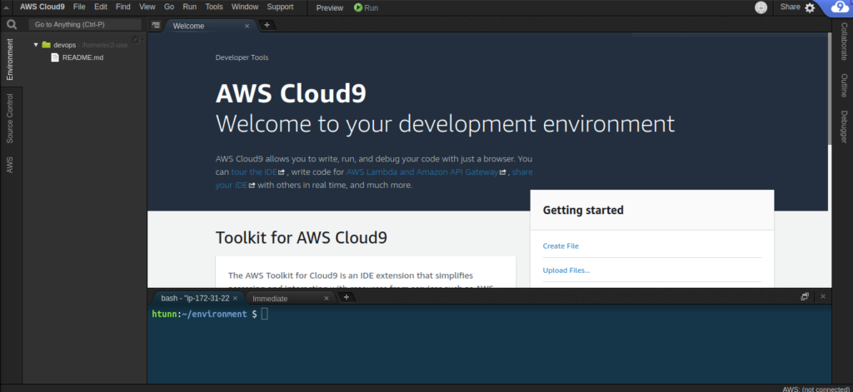Follow the 'tour the IDE' link

pyautogui.click(x=255, y=171)
